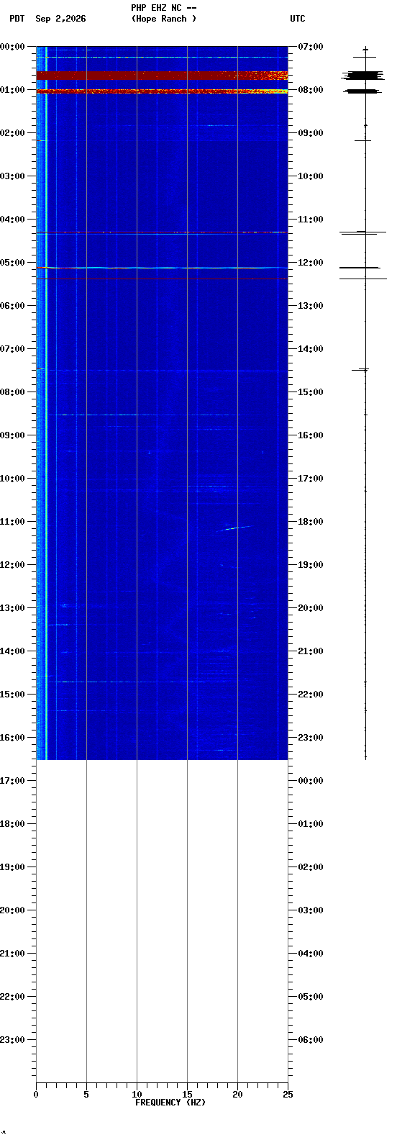Click the UTC timezone label
This screenshot has height=1140, width=397.
[298, 19]
